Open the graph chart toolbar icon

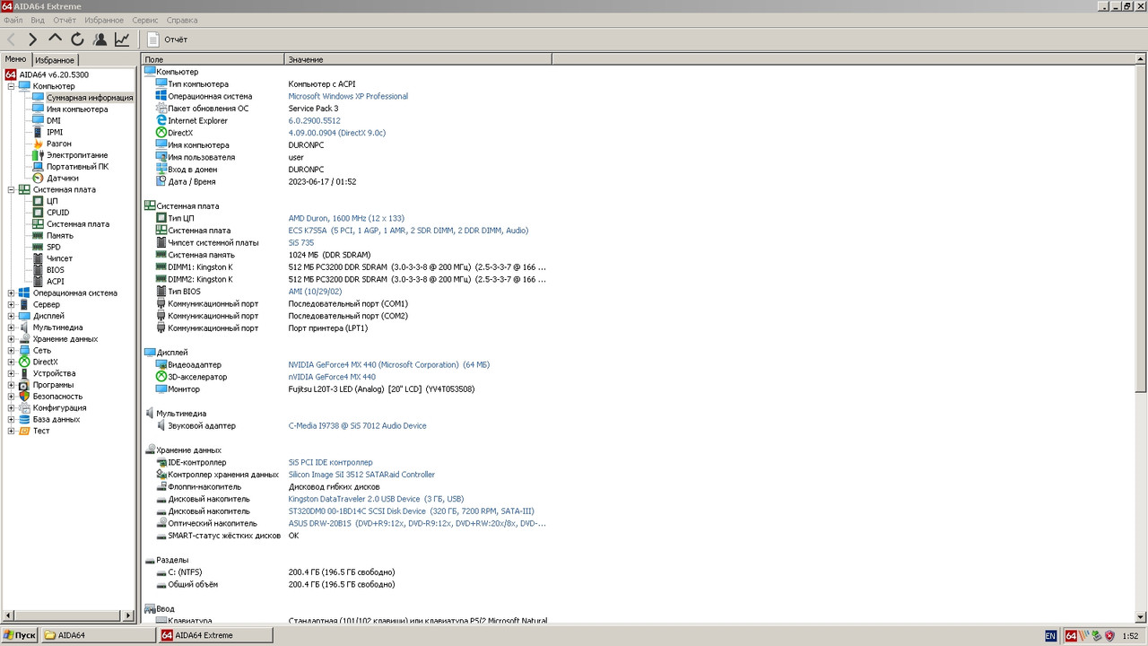[x=122, y=39]
